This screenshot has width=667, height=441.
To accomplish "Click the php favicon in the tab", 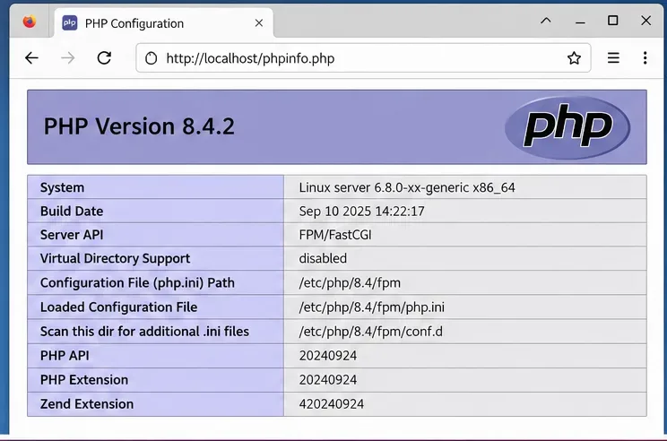I will [x=70, y=23].
